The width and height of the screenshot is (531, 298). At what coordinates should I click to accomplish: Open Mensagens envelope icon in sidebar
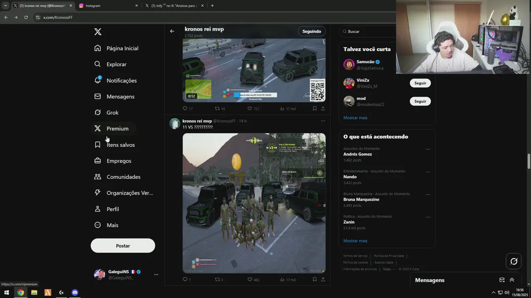[x=97, y=96]
